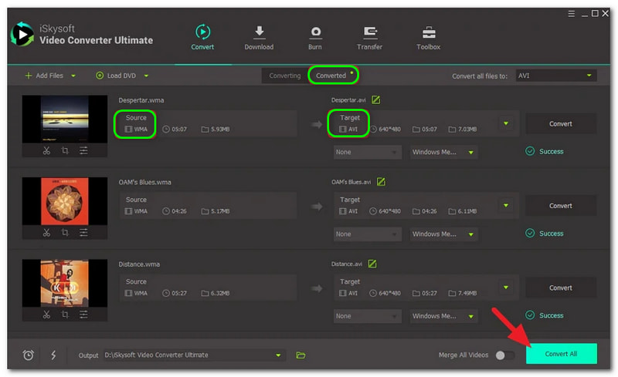Expand target format options for Despertar.avi
This screenshot has width=618, height=377.
pos(506,123)
